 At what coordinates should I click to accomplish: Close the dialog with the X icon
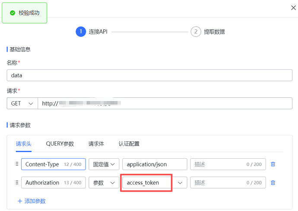coord(293,8)
